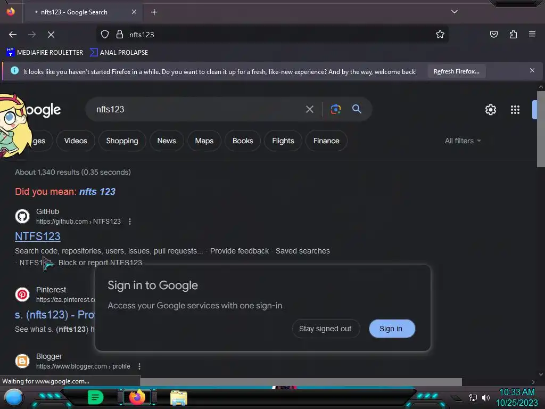Bookmark this page with the star icon
545x409 pixels.
pos(440,34)
